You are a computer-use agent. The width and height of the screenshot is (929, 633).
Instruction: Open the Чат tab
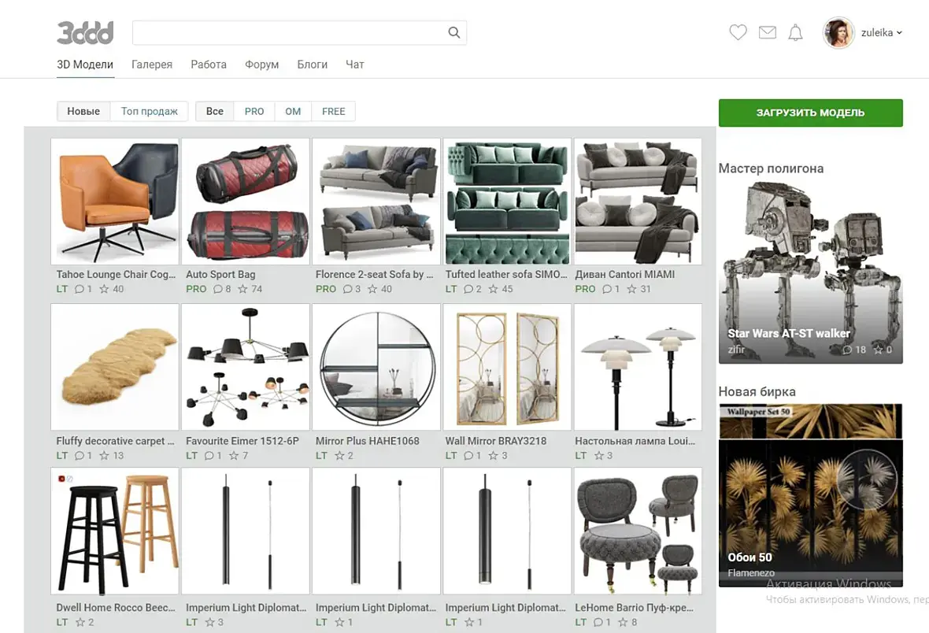[x=355, y=65]
